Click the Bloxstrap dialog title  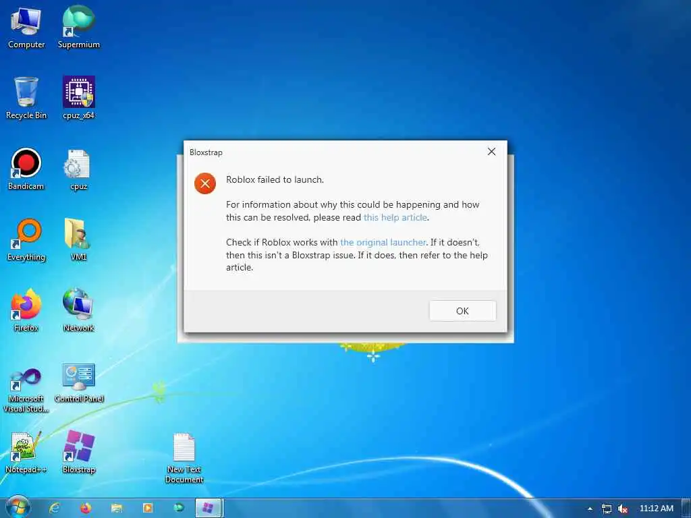[206, 152]
